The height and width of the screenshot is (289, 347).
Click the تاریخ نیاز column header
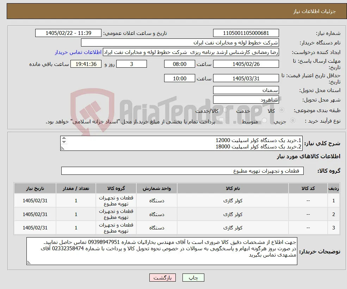[35, 188]
